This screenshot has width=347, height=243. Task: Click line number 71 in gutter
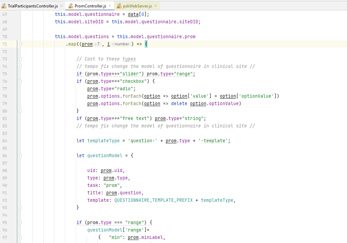(5, 44)
